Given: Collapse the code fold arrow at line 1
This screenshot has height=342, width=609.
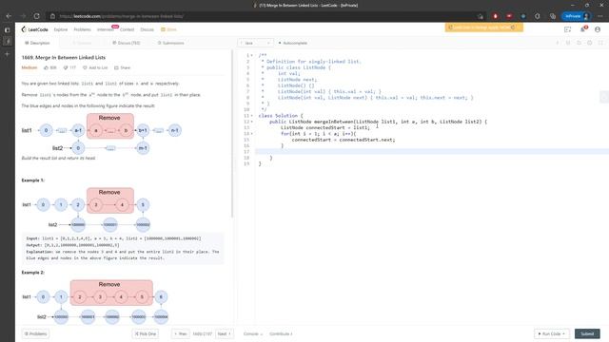Looking at the screenshot, I should click(x=251, y=55).
